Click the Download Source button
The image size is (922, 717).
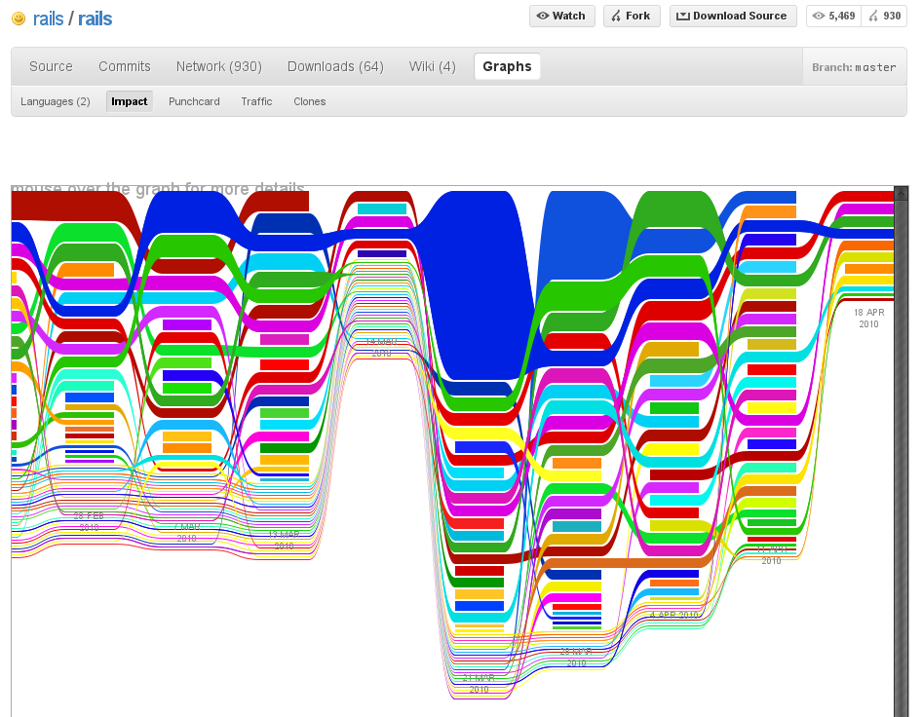click(x=733, y=16)
